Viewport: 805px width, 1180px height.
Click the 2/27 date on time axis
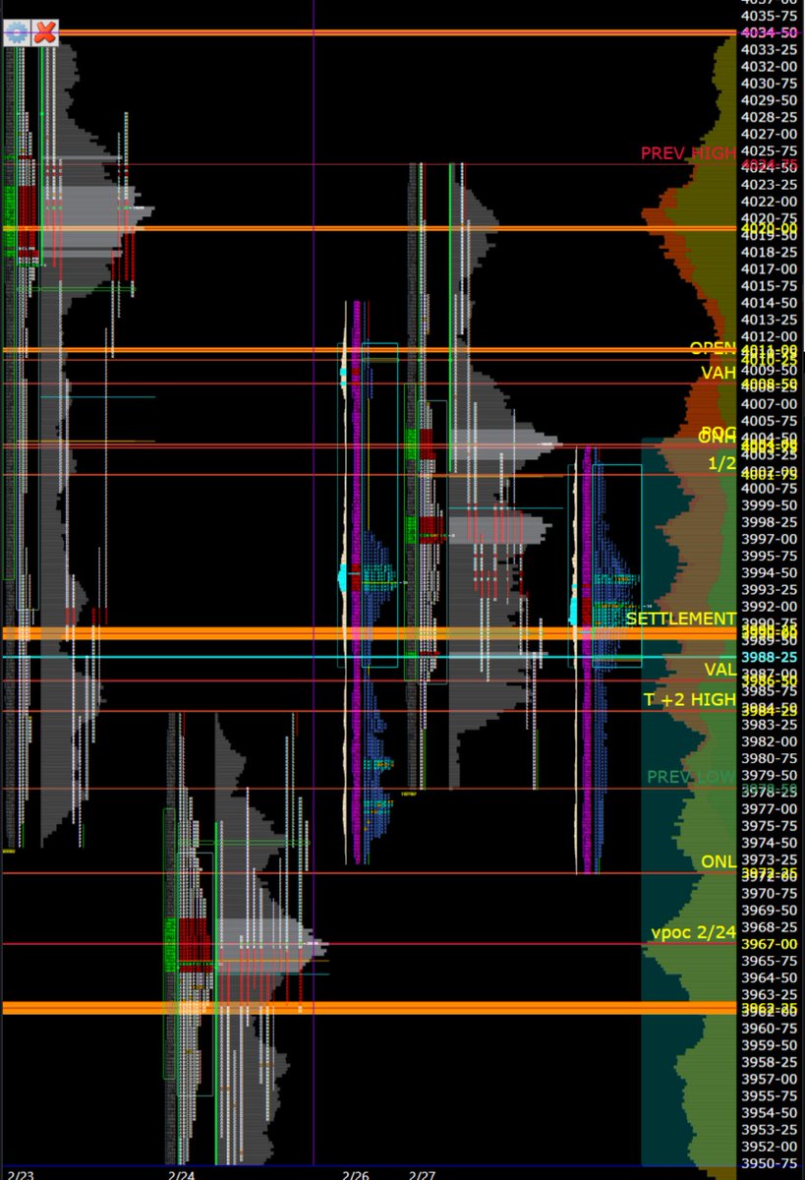point(423,1174)
